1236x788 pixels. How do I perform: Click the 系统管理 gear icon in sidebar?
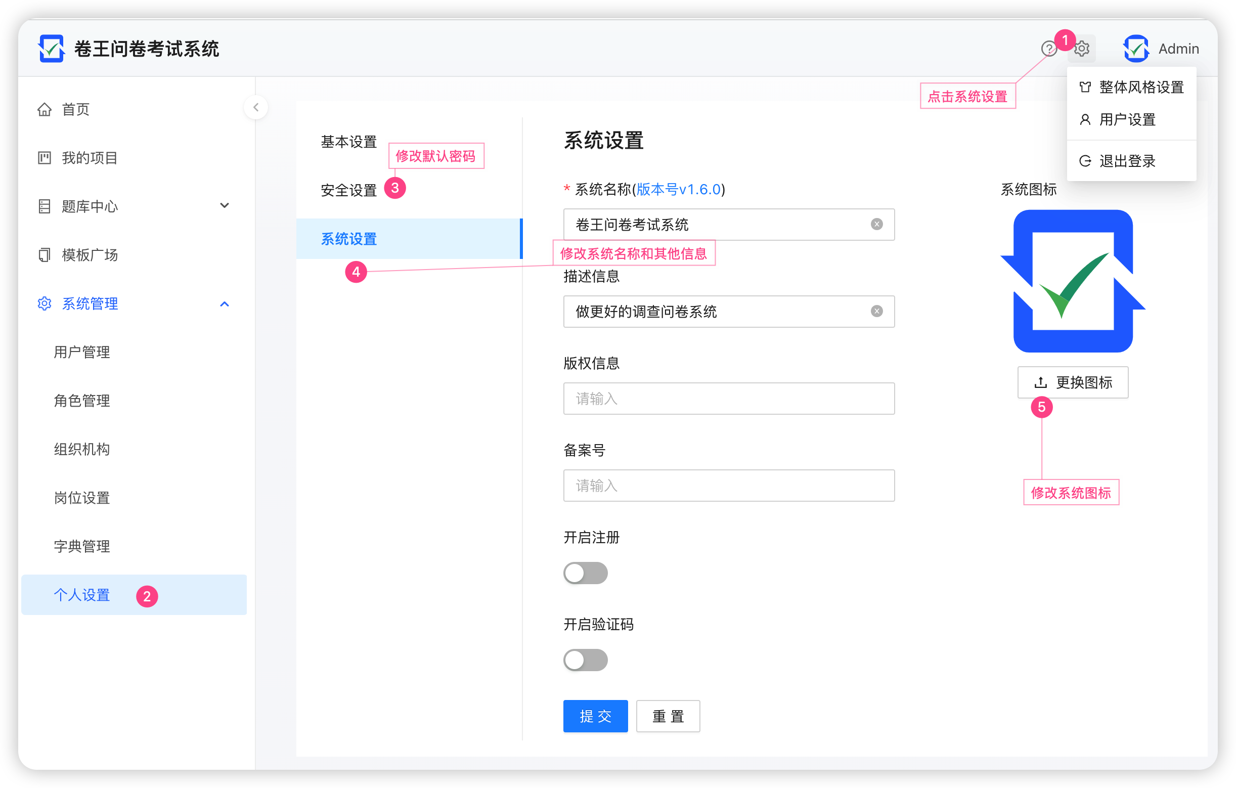point(44,303)
